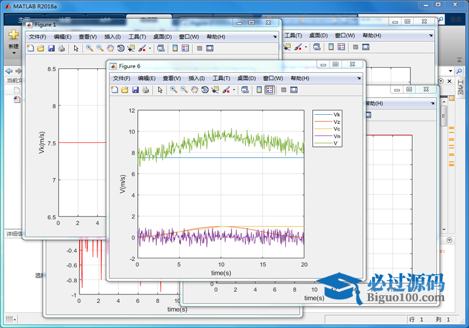
Task: Click the 工作区 side panel label
Action: click(460, 86)
